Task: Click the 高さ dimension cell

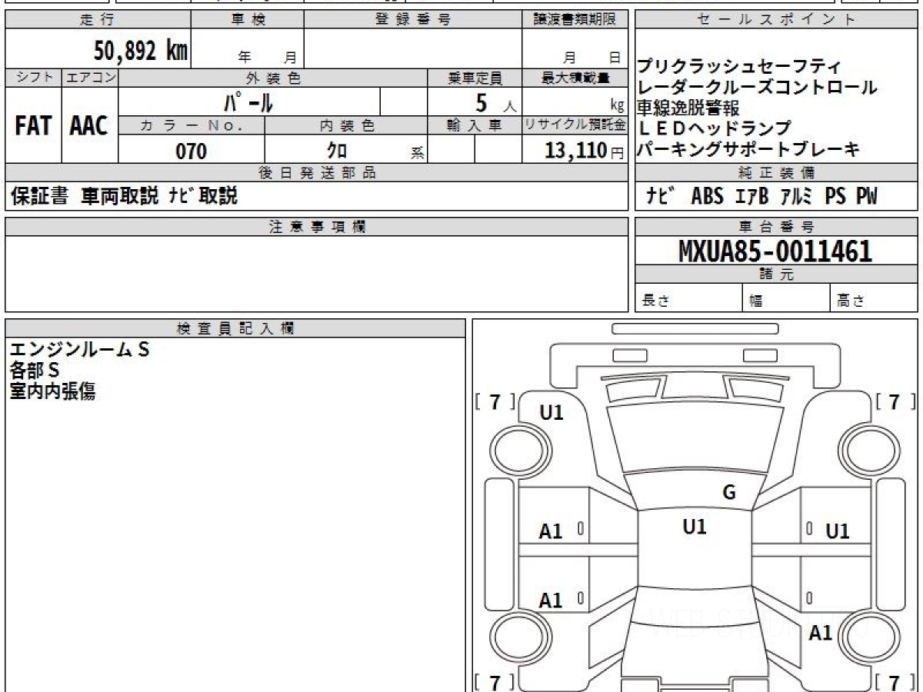Action: pyautogui.click(x=875, y=299)
